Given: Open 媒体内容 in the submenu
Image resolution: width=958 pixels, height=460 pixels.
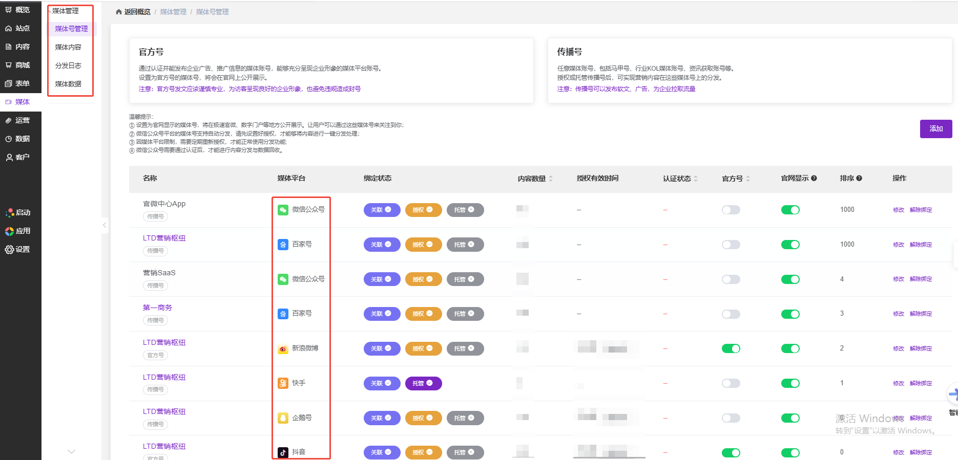Looking at the screenshot, I should (68, 47).
